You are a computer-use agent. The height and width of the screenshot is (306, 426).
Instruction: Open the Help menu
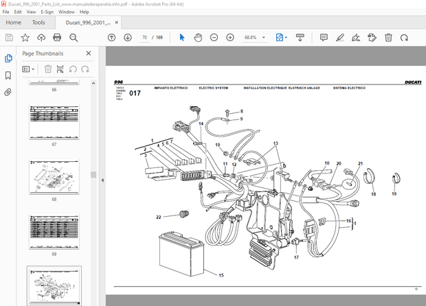point(85,12)
